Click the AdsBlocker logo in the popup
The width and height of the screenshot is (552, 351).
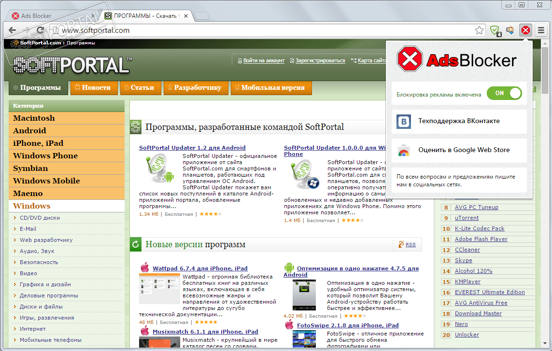point(456,59)
